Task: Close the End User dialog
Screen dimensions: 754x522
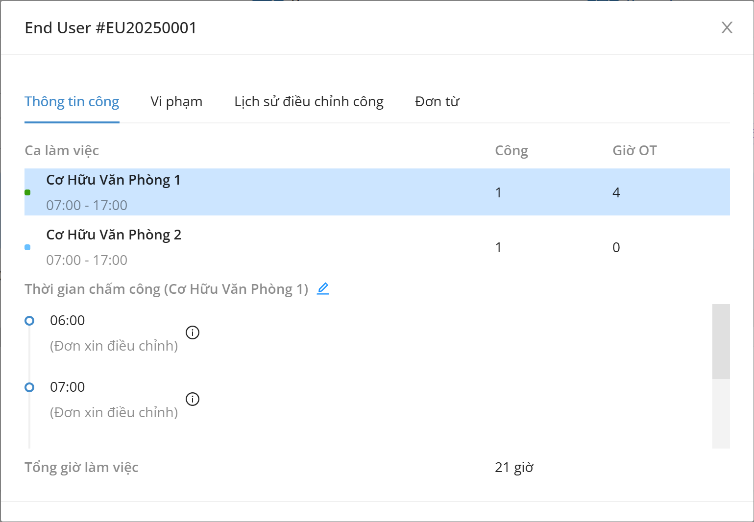Action: point(727,28)
